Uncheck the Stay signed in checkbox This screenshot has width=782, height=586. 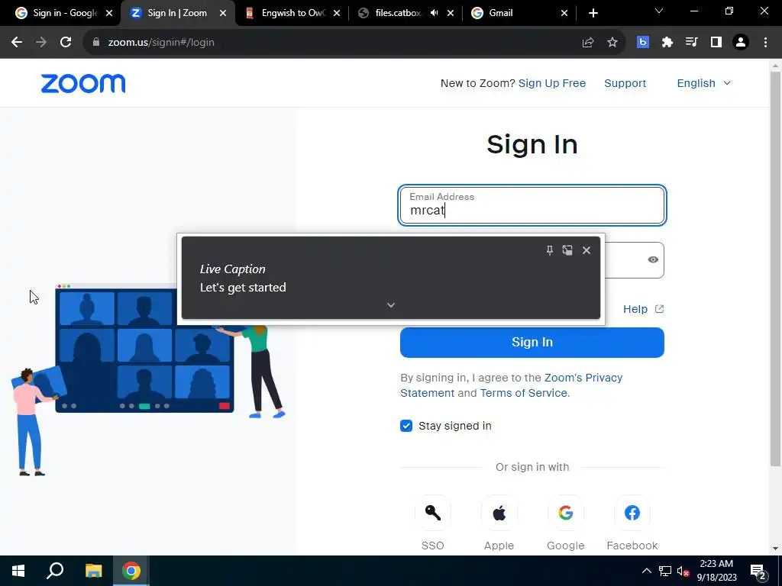click(406, 426)
